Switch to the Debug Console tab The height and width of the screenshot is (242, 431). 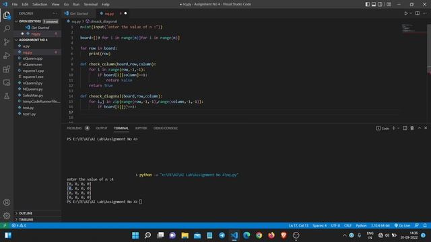[x=166, y=128]
